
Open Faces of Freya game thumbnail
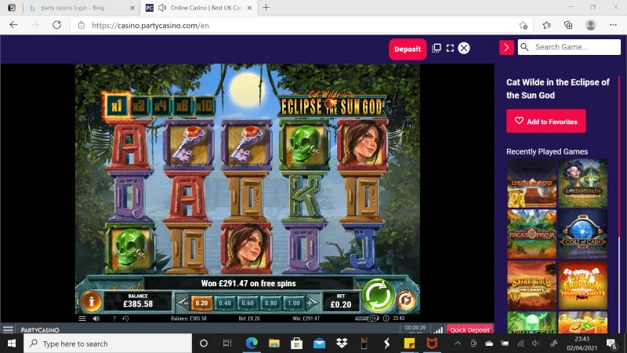[532, 234]
